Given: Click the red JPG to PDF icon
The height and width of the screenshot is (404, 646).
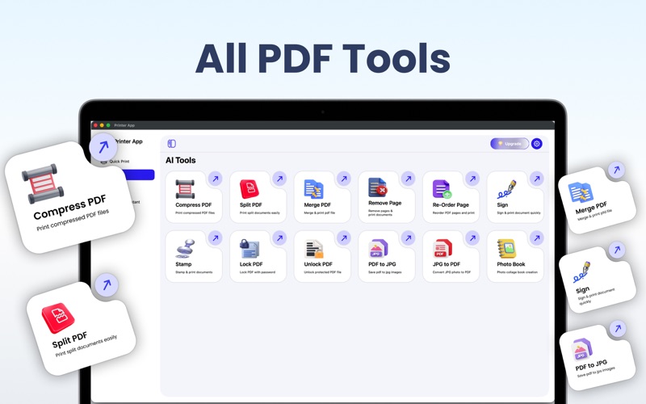Looking at the screenshot, I should tap(442, 249).
